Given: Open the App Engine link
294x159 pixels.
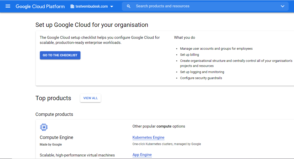Looking at the screenshot, I should (x=142, y=155).
